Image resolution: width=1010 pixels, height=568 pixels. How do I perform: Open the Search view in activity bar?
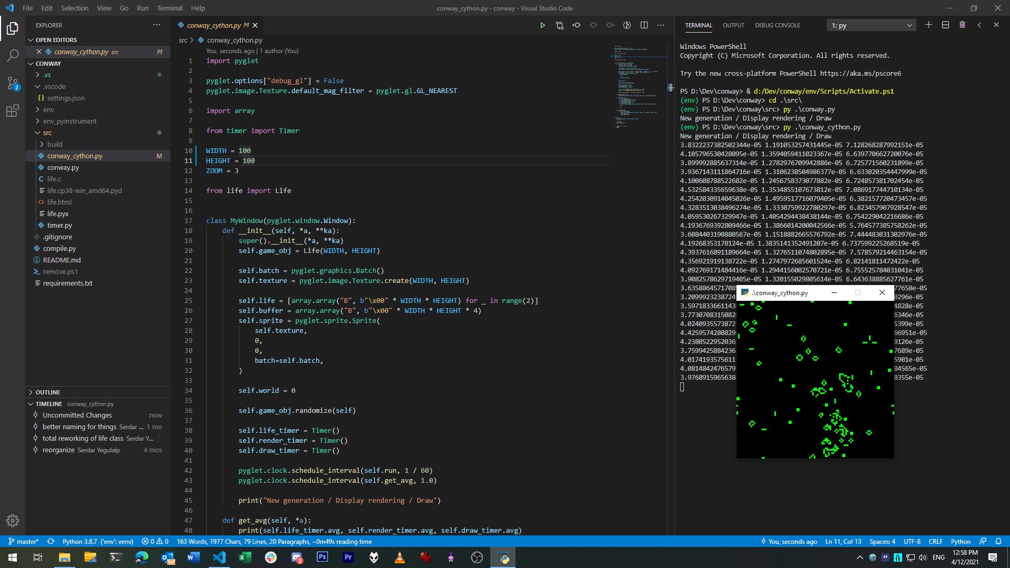point(13,55)
